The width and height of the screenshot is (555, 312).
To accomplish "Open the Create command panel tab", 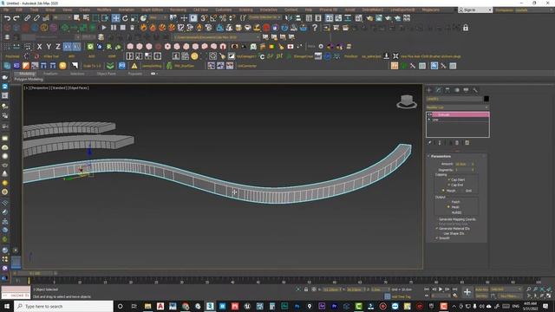I will (429, 90).
